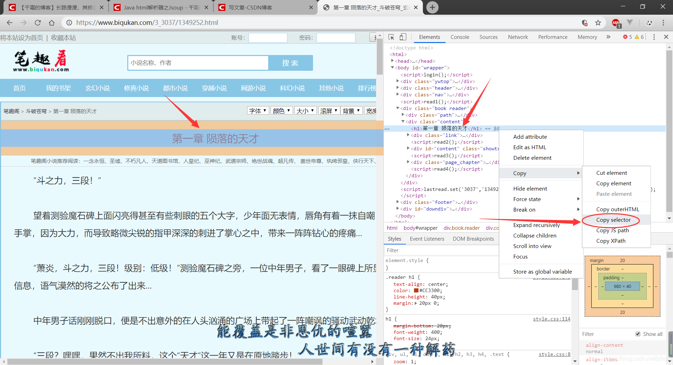Screen dimensions: 673x365
Task: Expand the head element node
Action: pos(392,61)
